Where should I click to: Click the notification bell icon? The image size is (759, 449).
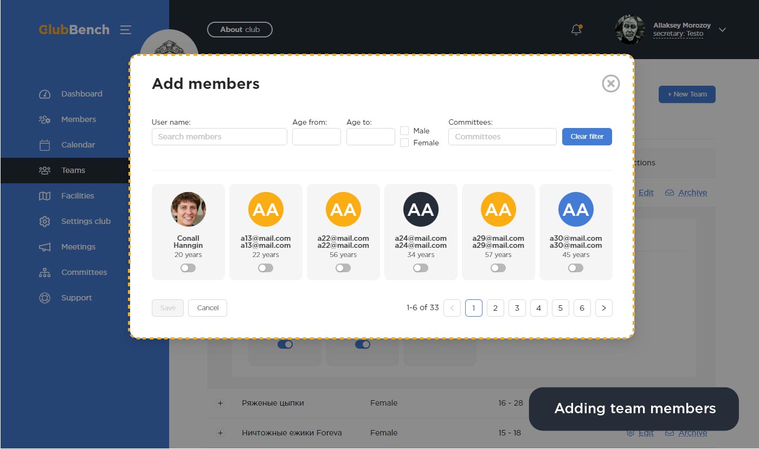click(576, 30)
